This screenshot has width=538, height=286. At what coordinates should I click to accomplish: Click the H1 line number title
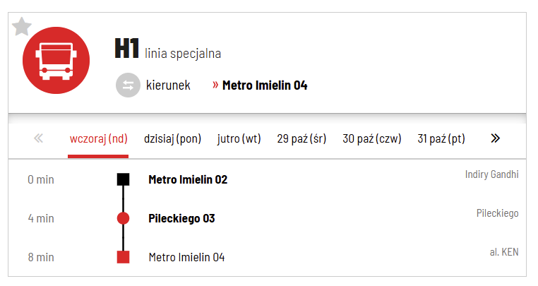[126, 49]
